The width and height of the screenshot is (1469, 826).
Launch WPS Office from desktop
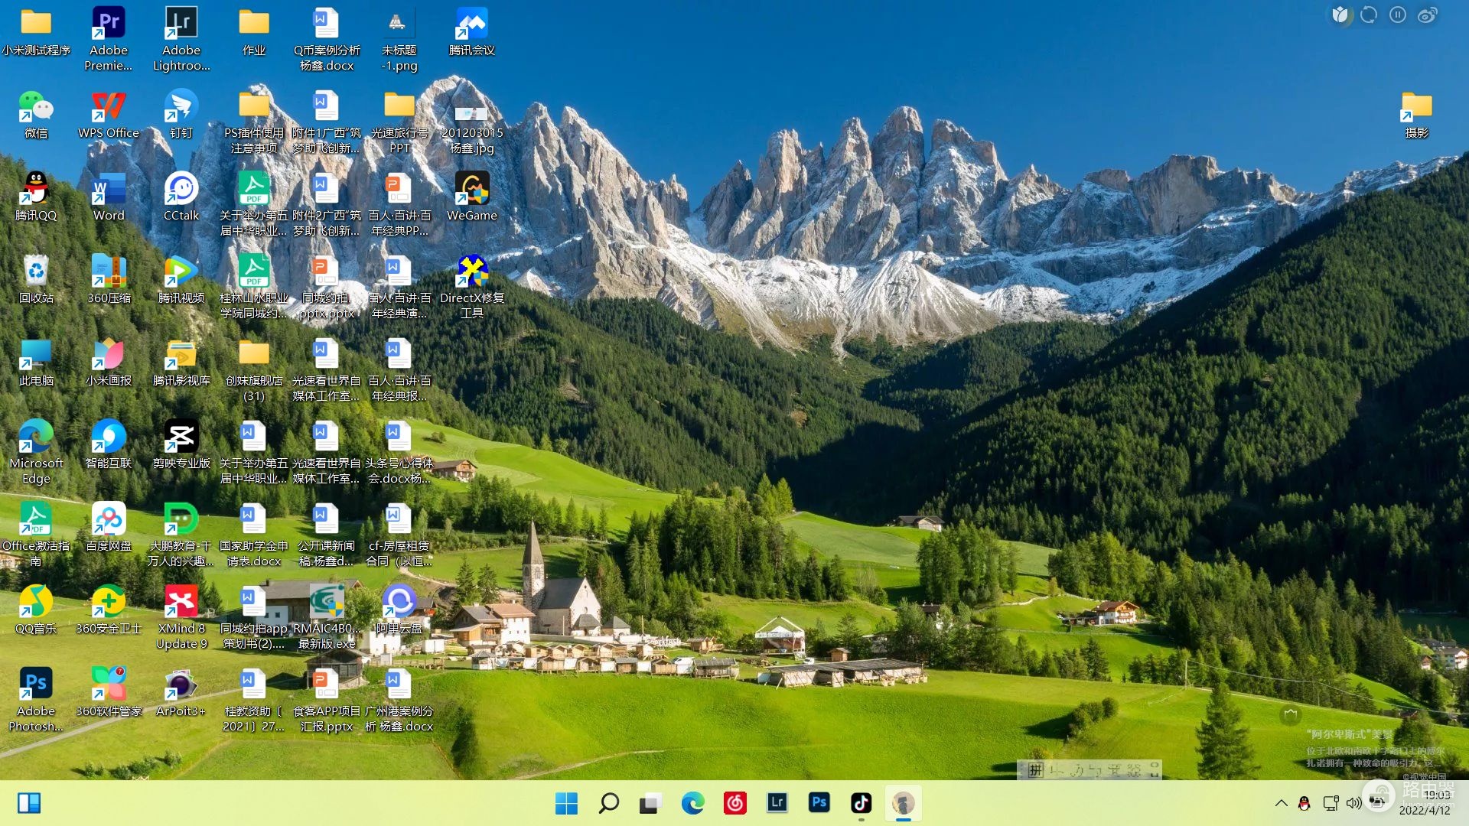109,115
